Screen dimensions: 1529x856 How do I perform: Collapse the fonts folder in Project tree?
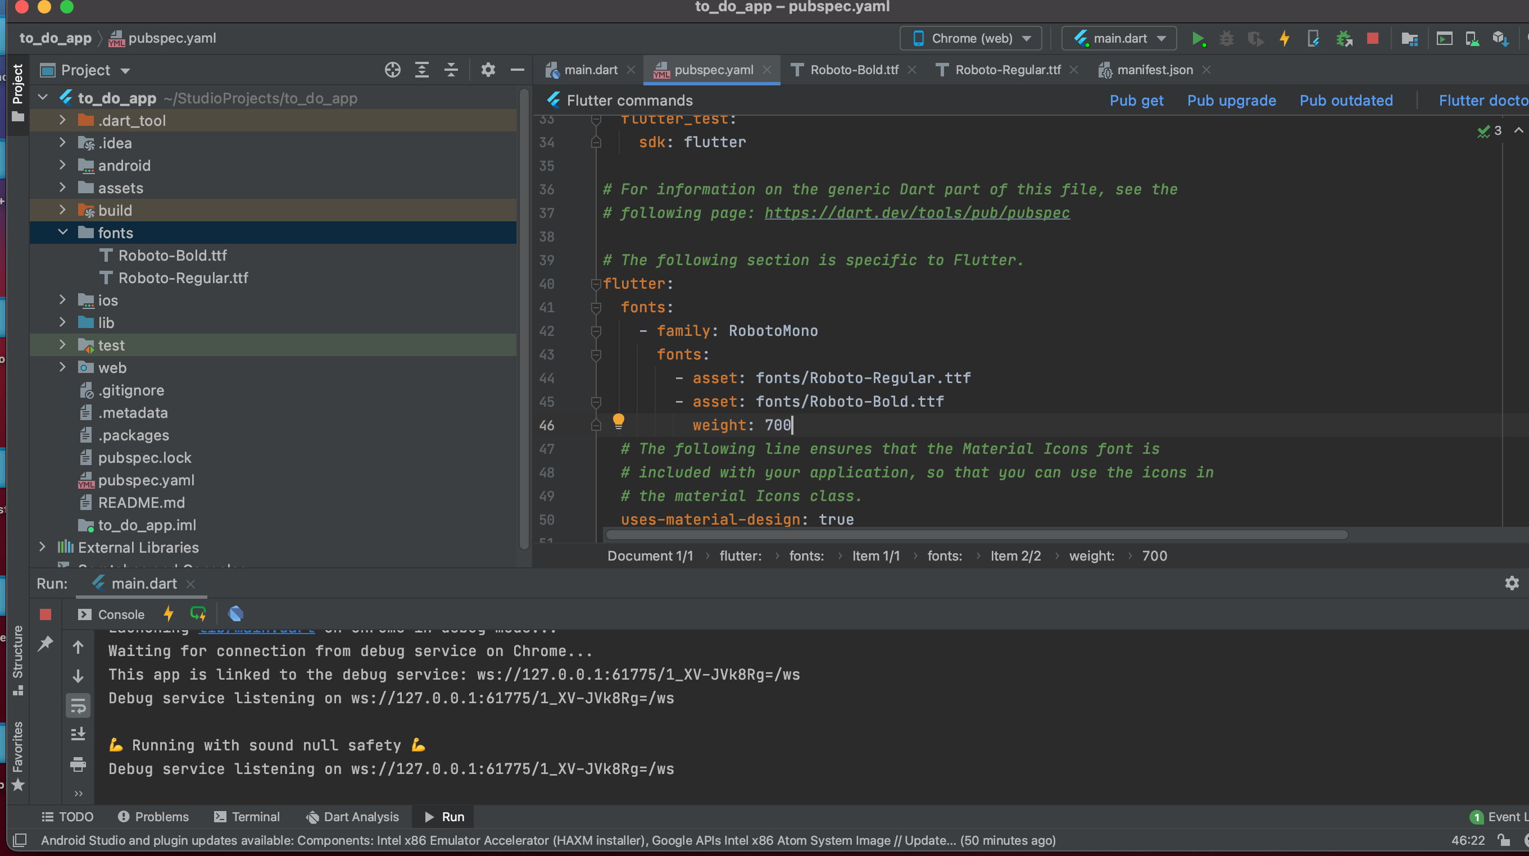tap(63, 233)
